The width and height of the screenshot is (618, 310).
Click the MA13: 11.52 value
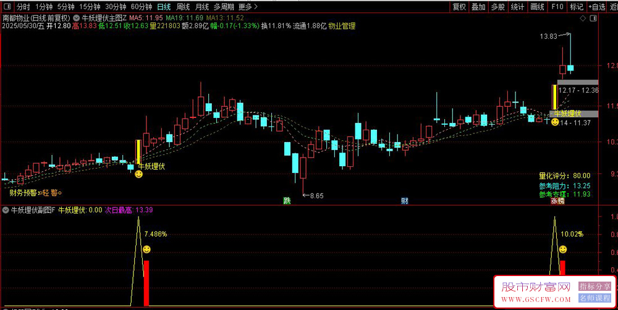click(x=225, y=18)
